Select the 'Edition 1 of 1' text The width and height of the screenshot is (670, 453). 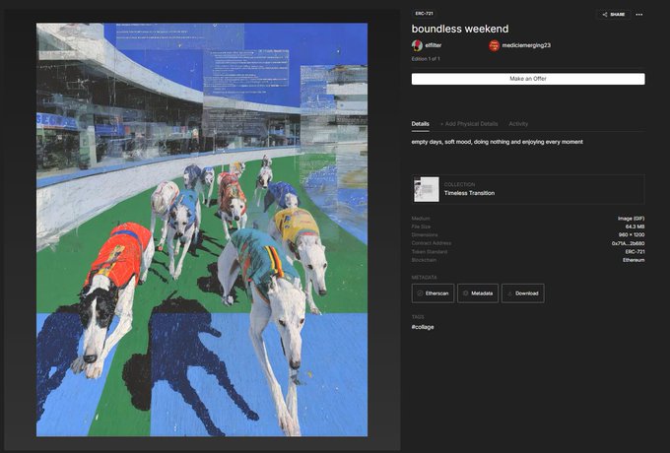tap(426, 59)
